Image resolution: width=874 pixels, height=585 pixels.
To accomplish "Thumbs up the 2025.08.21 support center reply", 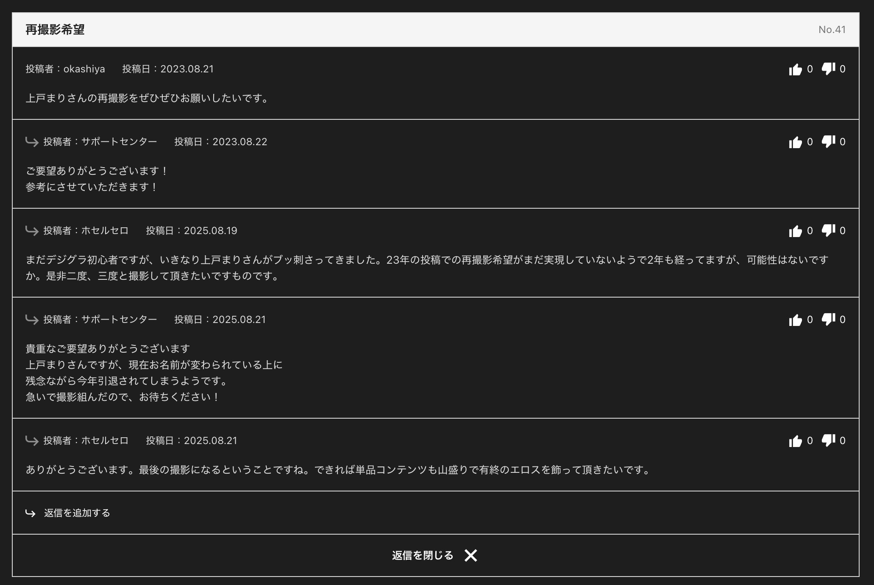I will [795, 320].
